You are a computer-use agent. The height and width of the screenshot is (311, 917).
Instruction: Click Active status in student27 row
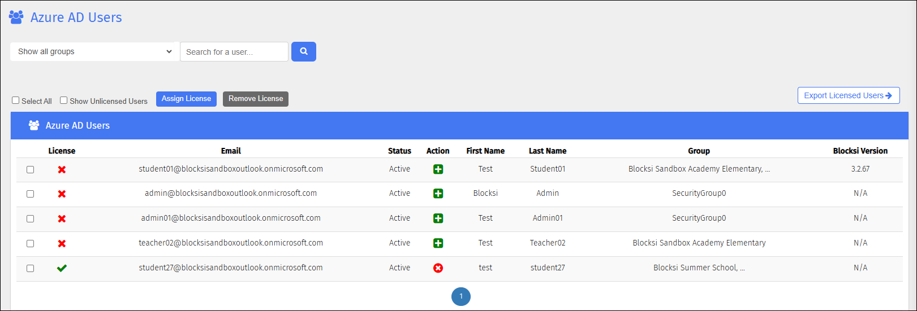tap(399, 268)
